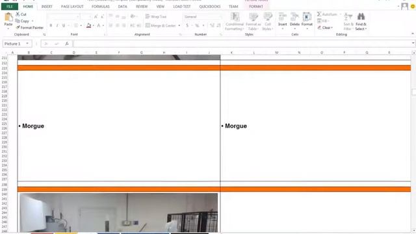This screenshot has width=416, height=234.
Task: Click the Insert Function fx button
Action: pos(67,44)
